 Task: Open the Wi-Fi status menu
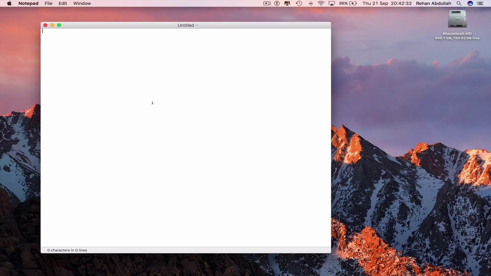click(x=321, y=3)
